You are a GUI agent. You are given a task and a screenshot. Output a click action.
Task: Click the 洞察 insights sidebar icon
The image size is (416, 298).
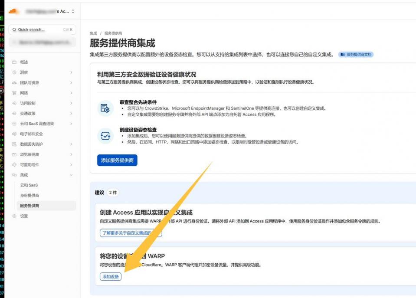14,72
